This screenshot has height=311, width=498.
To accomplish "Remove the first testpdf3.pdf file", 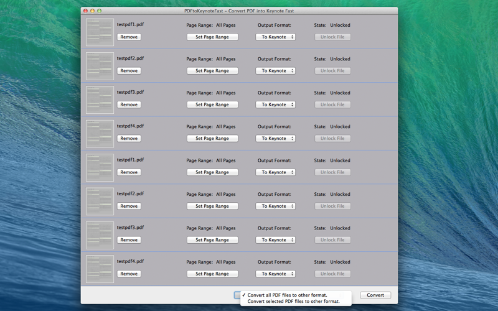I will point(129,104).
